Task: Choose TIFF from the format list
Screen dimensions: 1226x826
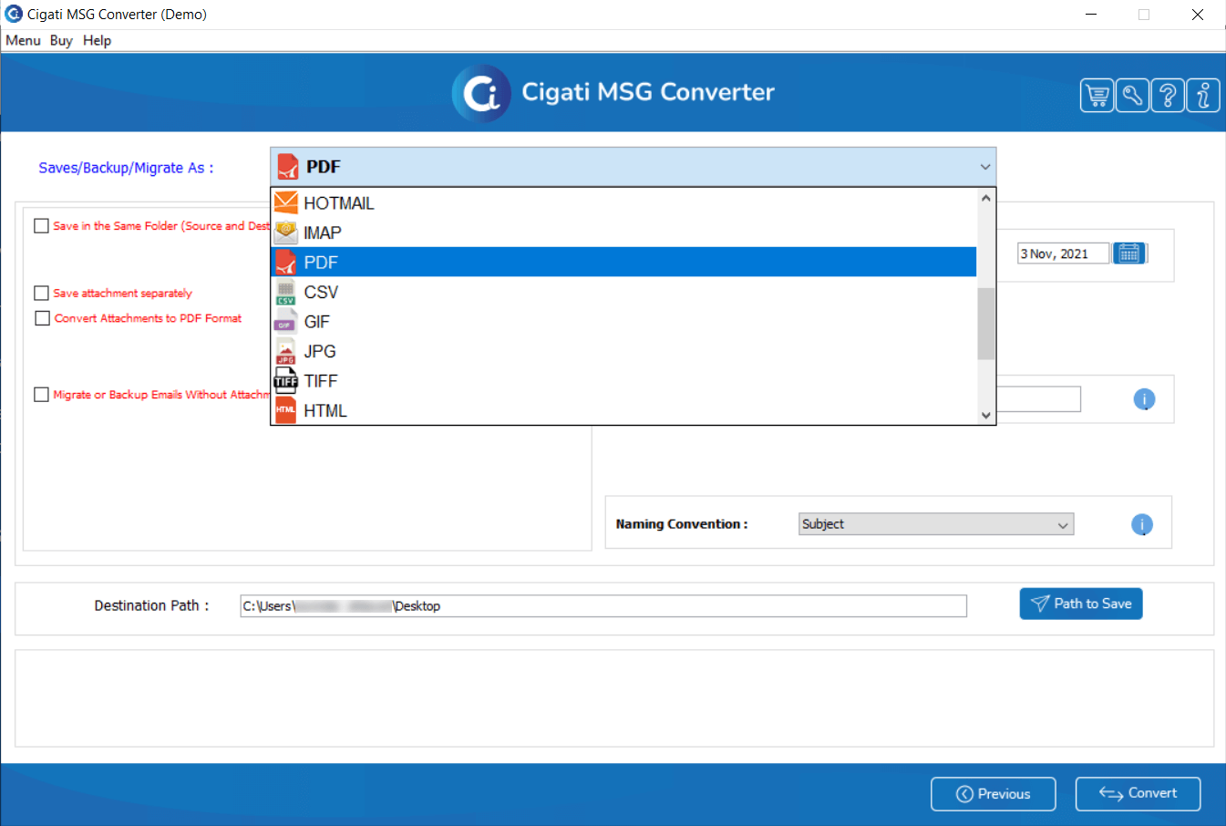Action: [x=624, y=381]
